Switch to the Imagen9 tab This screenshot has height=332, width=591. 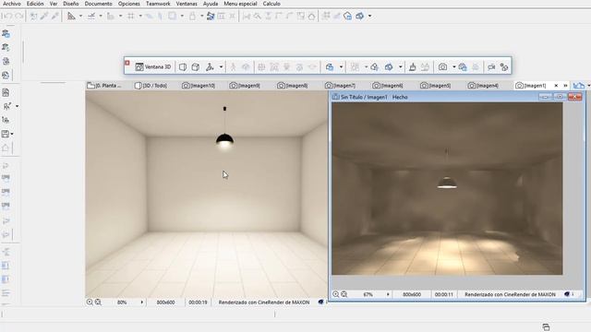[245, 86]
